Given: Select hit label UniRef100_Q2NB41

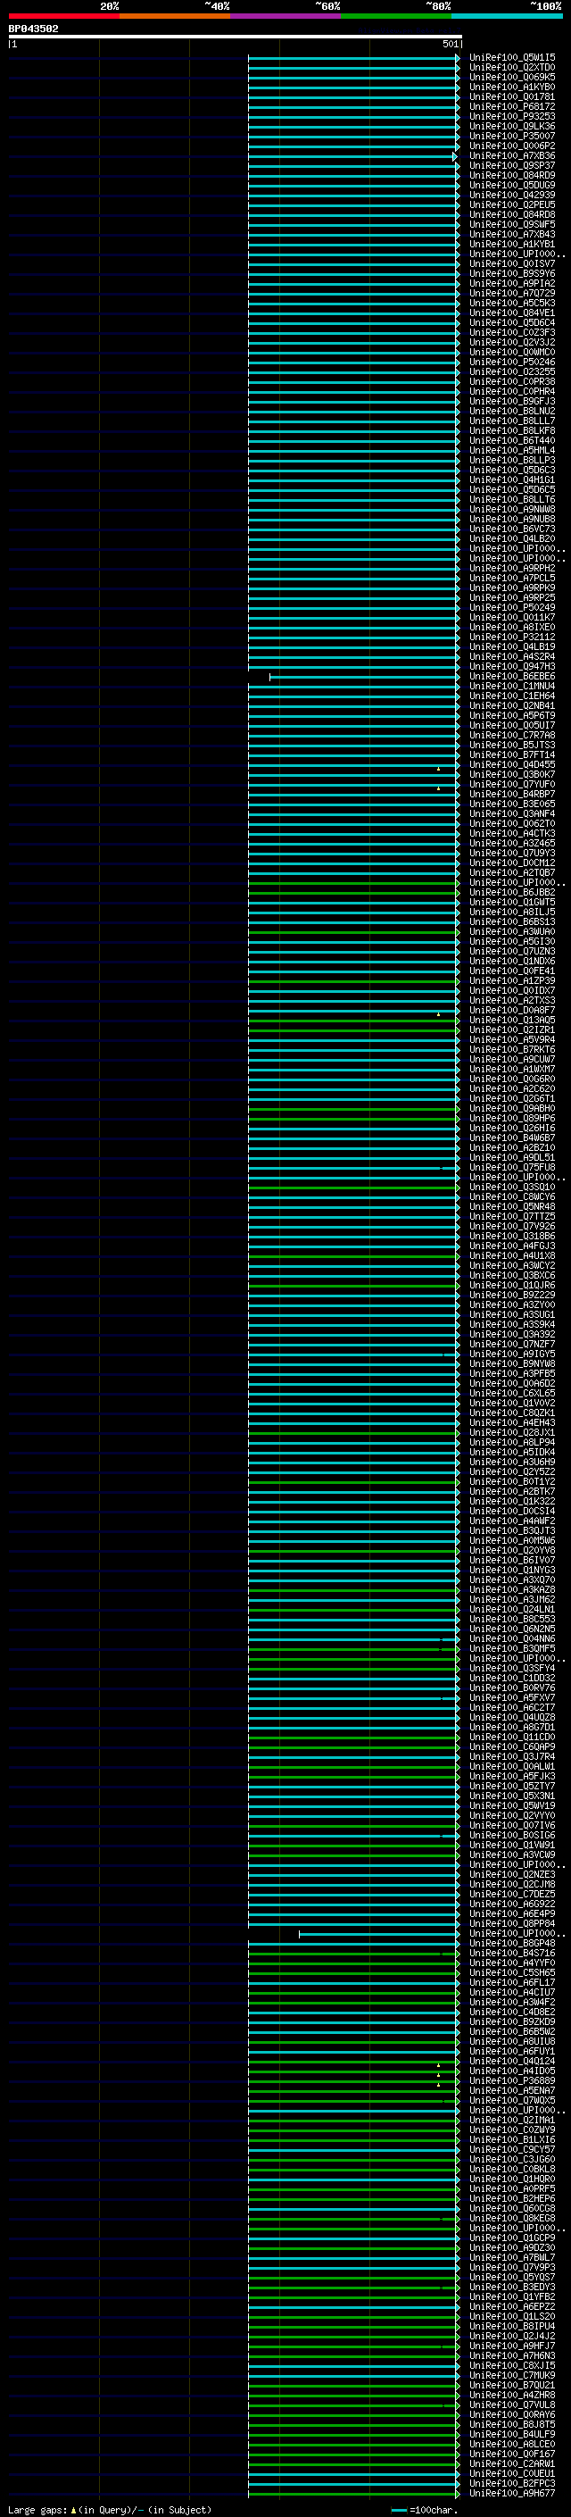Looking at the screenshot, I should pos(512,705).
